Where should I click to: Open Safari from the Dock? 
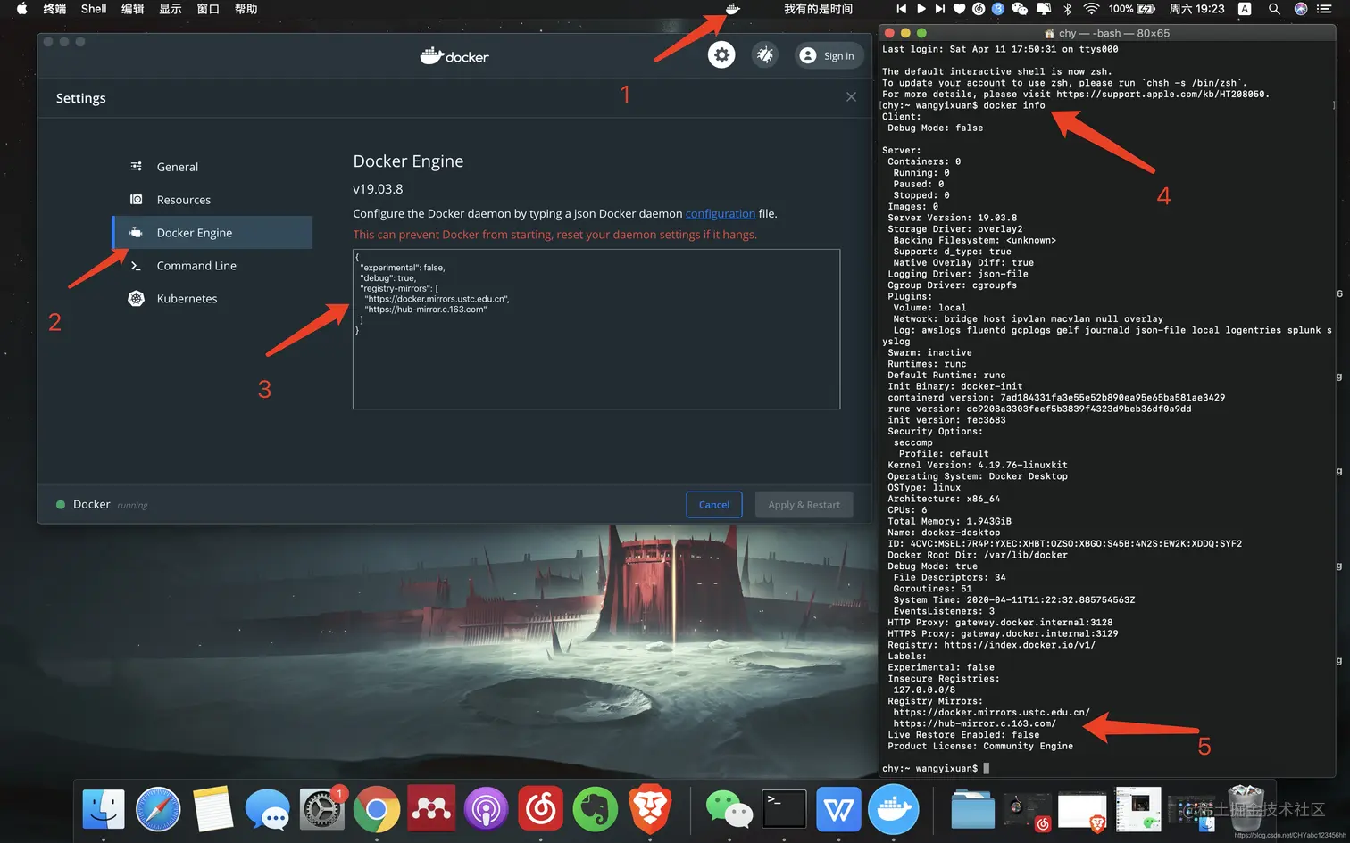158,810
